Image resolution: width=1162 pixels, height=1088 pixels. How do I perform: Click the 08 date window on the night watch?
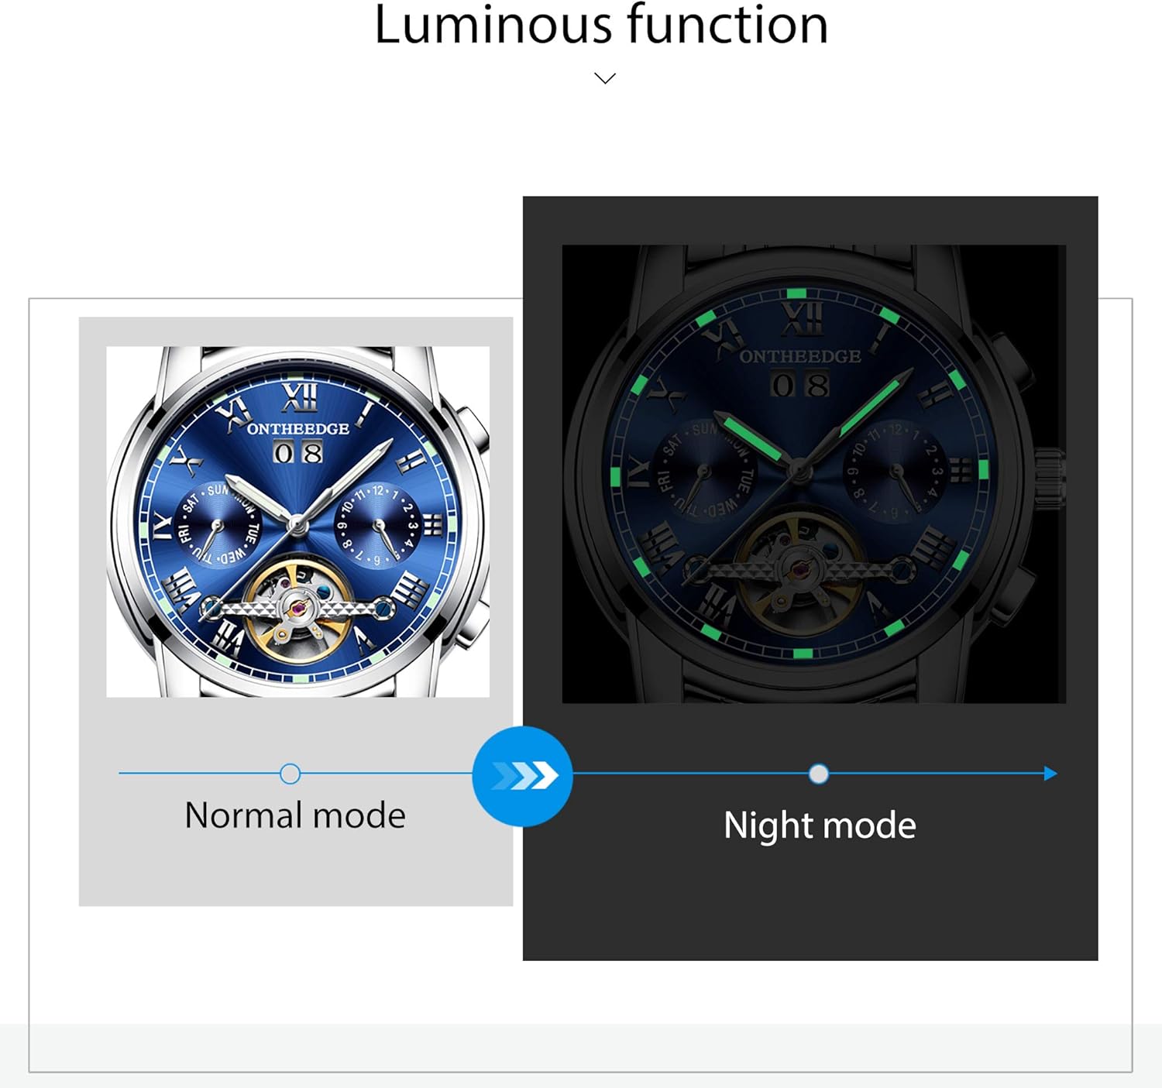800,384
